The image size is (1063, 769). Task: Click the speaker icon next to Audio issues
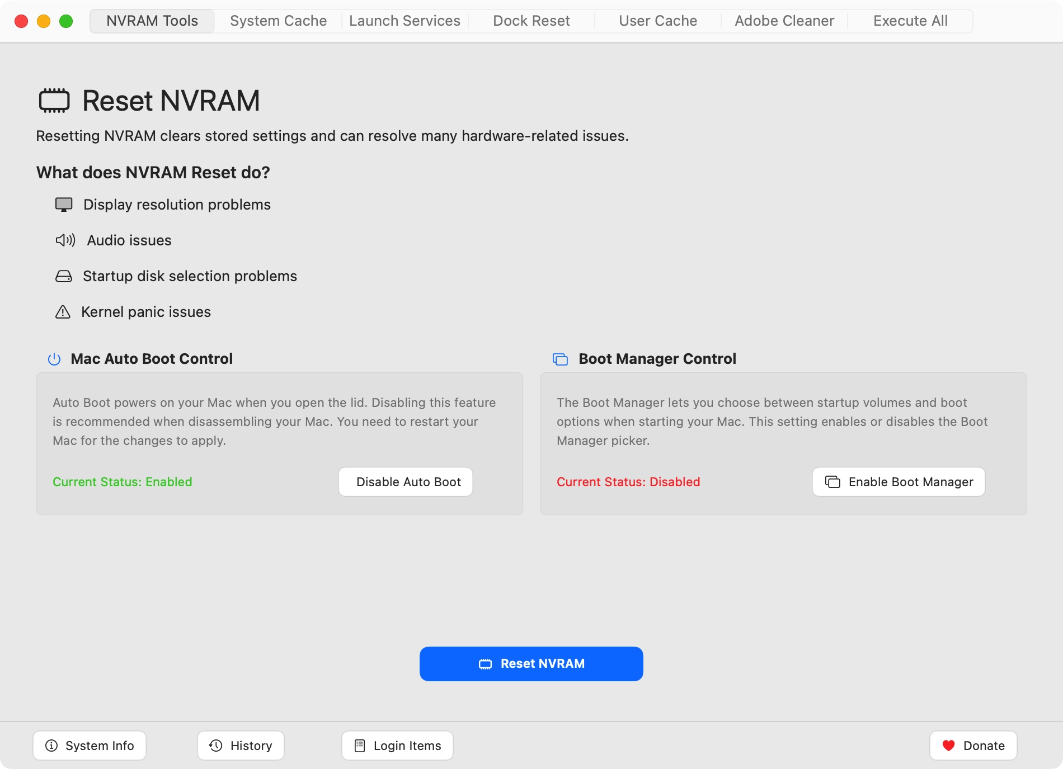coord(65,240)
